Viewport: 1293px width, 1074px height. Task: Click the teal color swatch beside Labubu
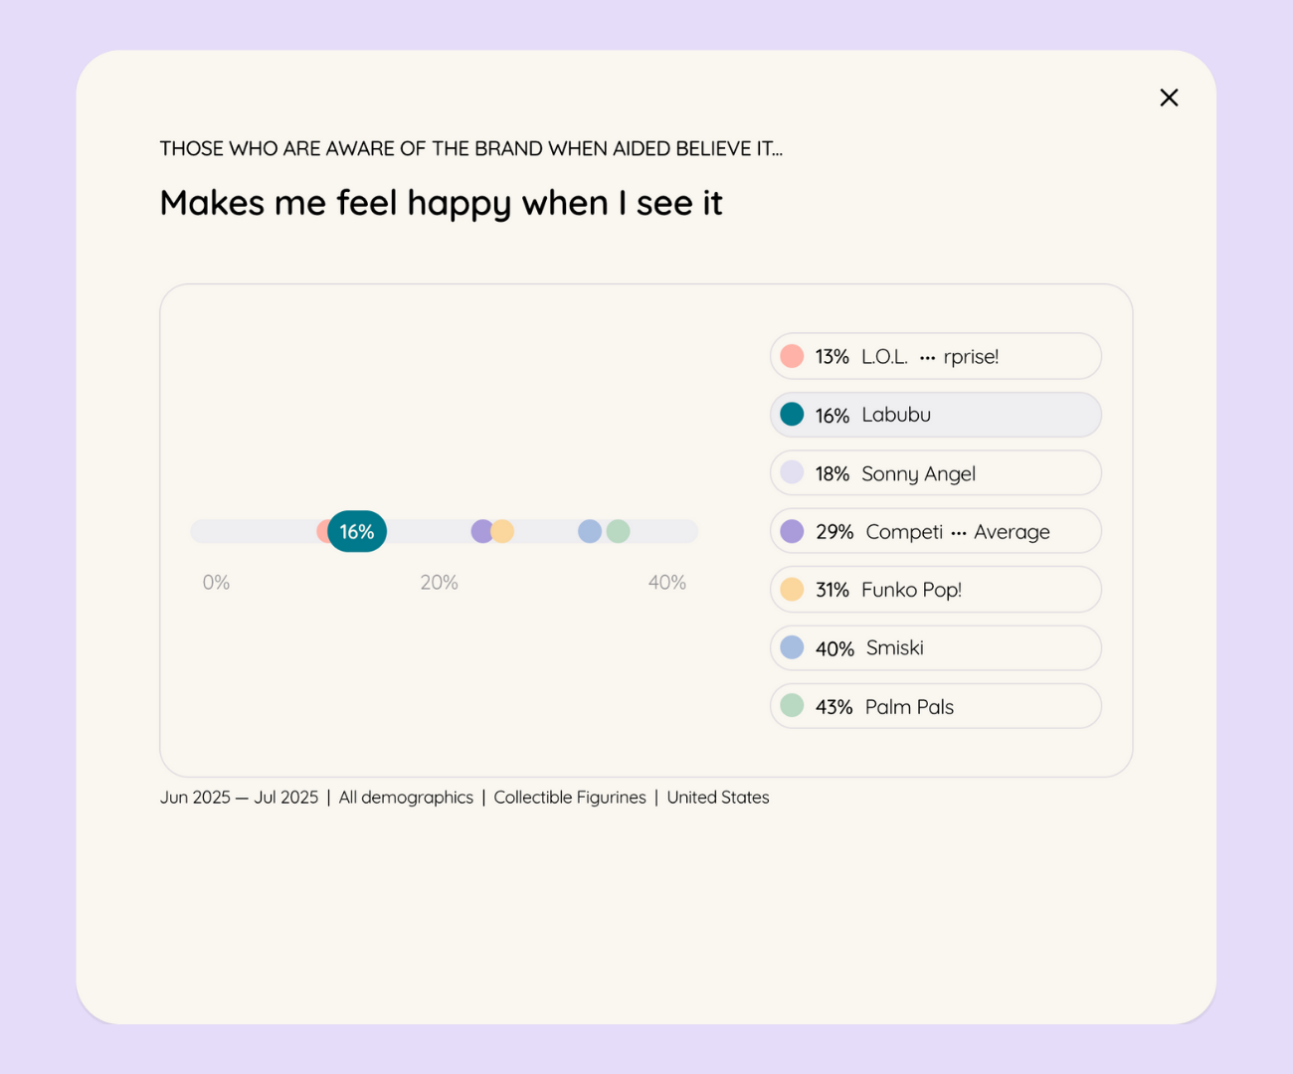(792, 415)
